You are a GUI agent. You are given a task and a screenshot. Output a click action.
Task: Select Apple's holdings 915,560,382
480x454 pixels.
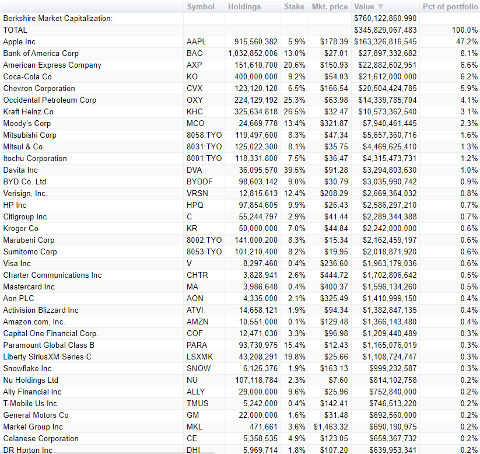pos(256,41)
